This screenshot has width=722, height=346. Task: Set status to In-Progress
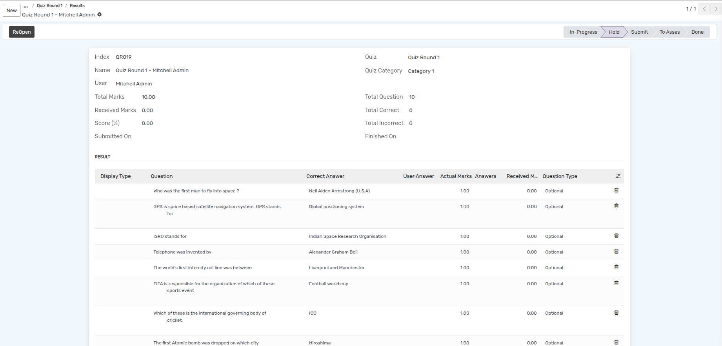583,32
